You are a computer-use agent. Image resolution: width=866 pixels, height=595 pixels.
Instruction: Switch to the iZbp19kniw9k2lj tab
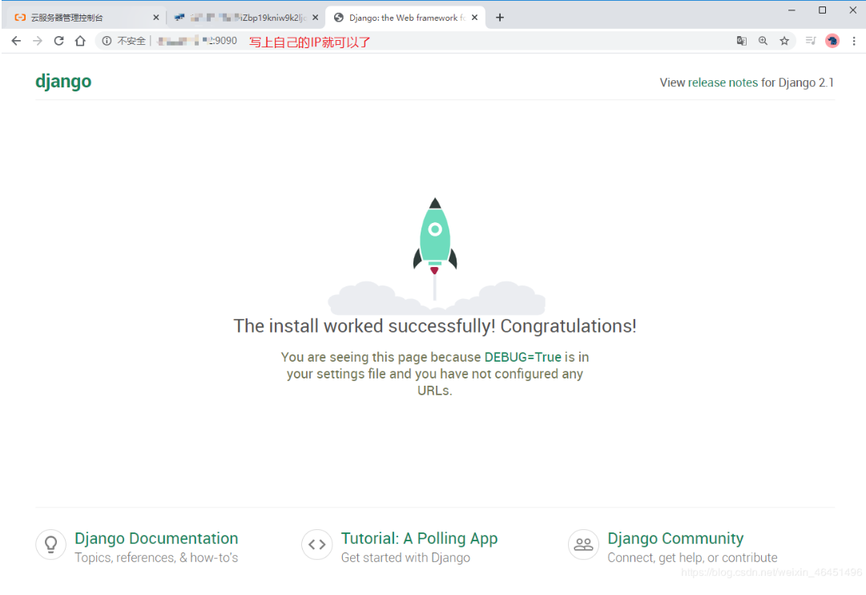pos(245,18)
